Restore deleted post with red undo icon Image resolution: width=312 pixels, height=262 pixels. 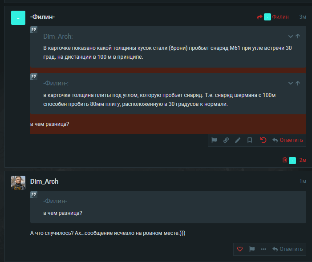(x=263, y=140)
